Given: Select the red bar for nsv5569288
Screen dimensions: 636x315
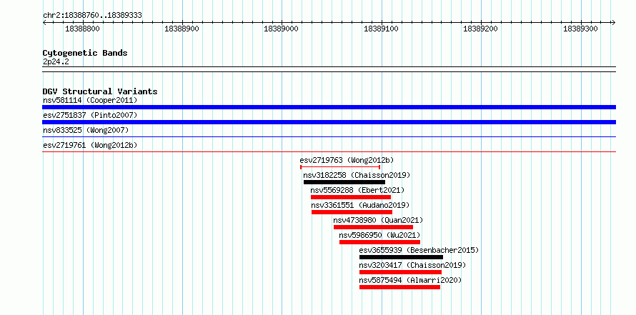Looking at the screenshot, I should coord(351,197).
